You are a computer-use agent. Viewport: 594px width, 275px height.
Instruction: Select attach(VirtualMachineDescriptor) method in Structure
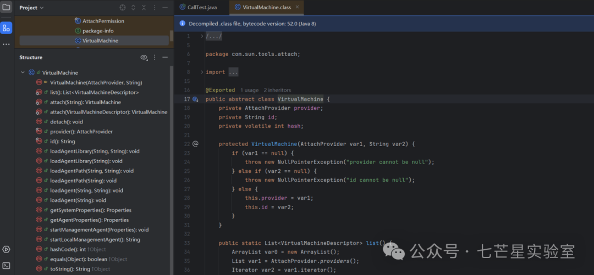(108, 112)
